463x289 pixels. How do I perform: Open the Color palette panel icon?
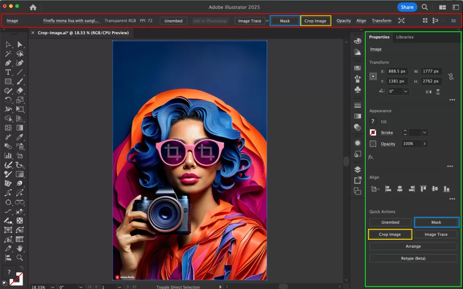point(358,41)
